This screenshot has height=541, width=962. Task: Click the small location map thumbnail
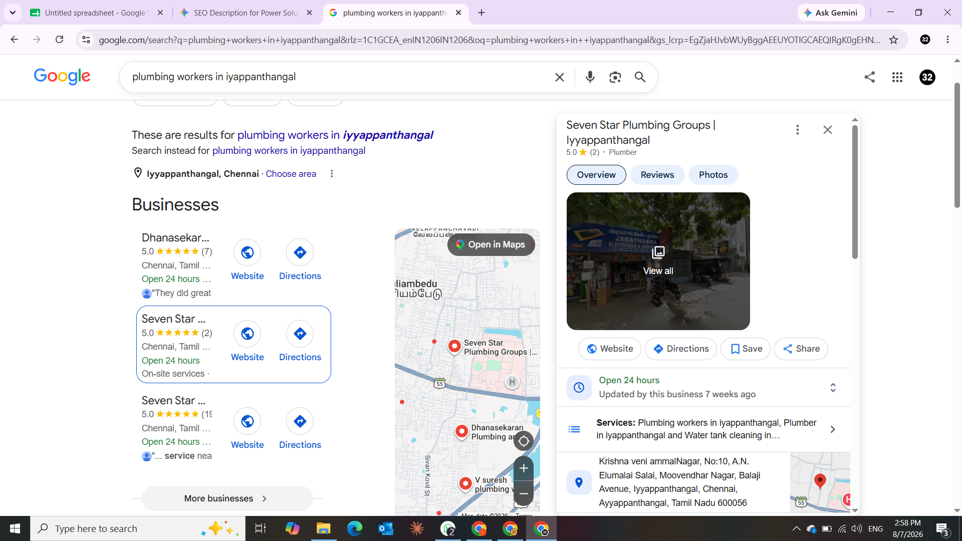820,482
